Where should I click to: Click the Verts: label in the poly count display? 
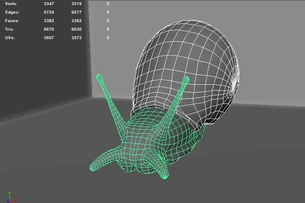[11, 4]
